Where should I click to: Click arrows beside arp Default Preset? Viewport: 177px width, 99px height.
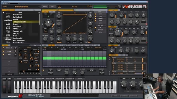105,48
